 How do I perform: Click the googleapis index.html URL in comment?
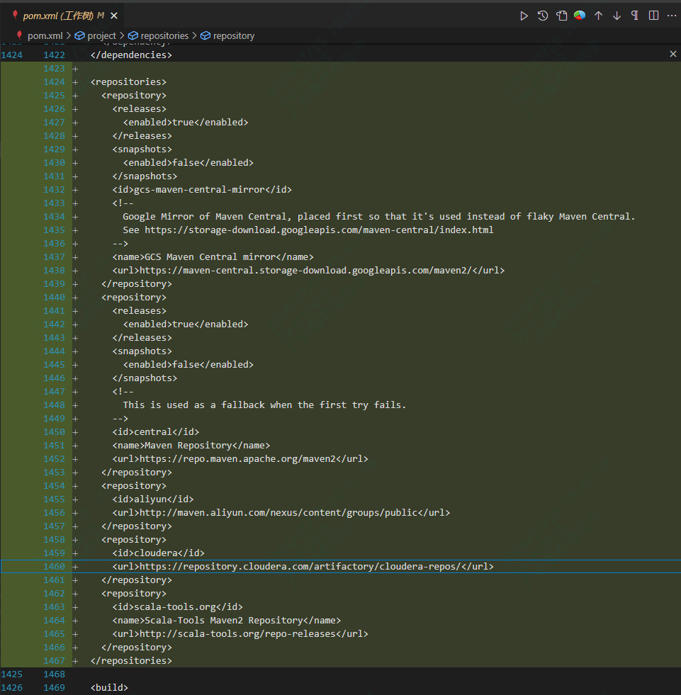point(319,230)
